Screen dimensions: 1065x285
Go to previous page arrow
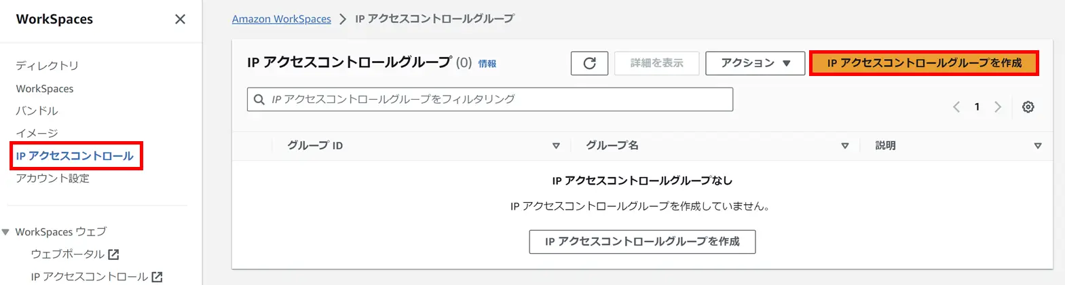click(956, 107)
